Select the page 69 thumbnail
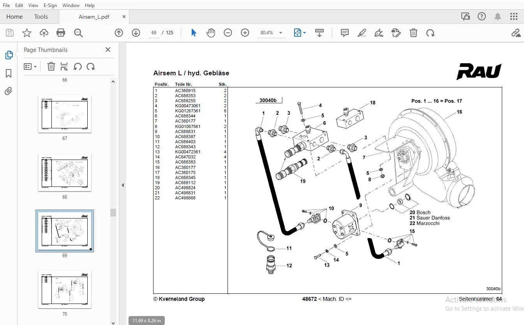This screenshot has width=524, height=325. pyautogui.click(x=65, y=231)
